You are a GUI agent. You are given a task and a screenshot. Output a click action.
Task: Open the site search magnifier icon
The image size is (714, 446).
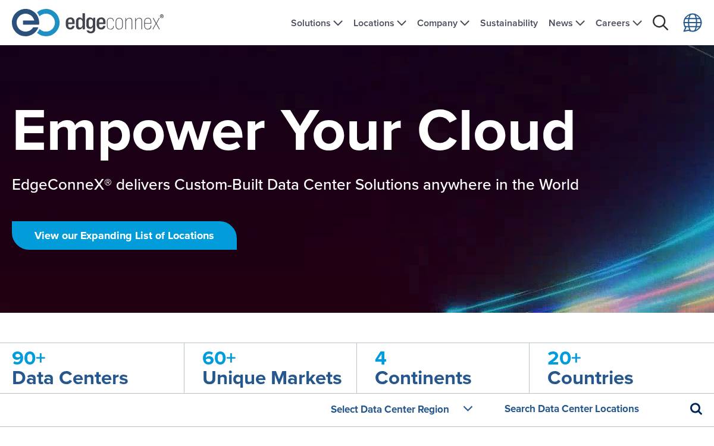660,23
